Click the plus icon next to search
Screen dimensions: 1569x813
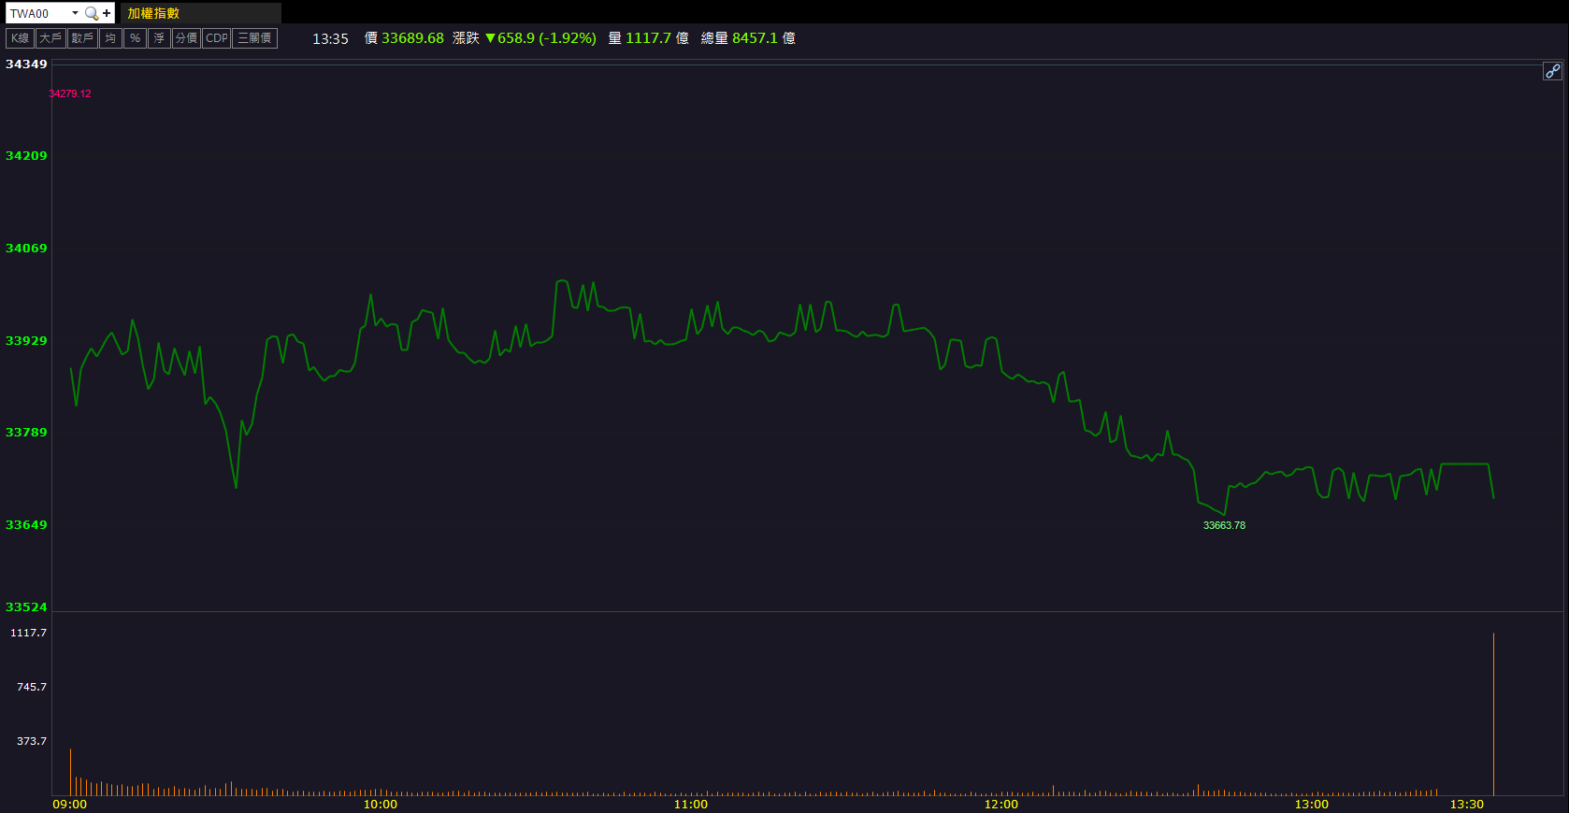107,13
